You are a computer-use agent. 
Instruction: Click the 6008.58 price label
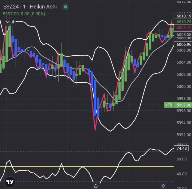pyautogui.click(x=183, y=34)
